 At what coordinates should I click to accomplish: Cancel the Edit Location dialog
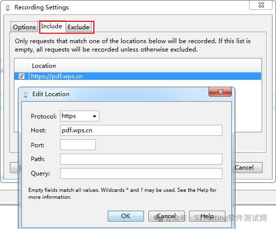[166, 216]
